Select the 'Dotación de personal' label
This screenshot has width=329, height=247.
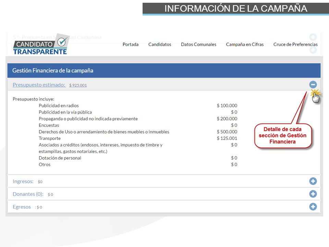pos(60,158)
